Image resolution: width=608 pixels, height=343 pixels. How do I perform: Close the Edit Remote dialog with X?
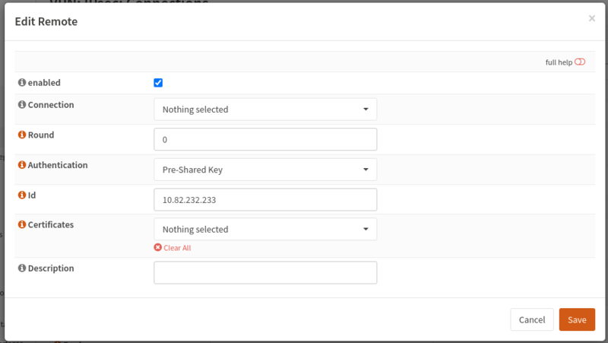[x=591, y=19]
